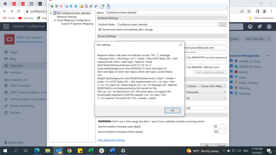Viewport: 276px width, 155px height.
Task: Export profiles icon with green arrow
Action: coord(102,6)
